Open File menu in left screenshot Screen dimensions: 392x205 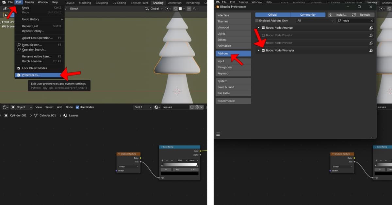pyautogui.click(x=10, y=2)
